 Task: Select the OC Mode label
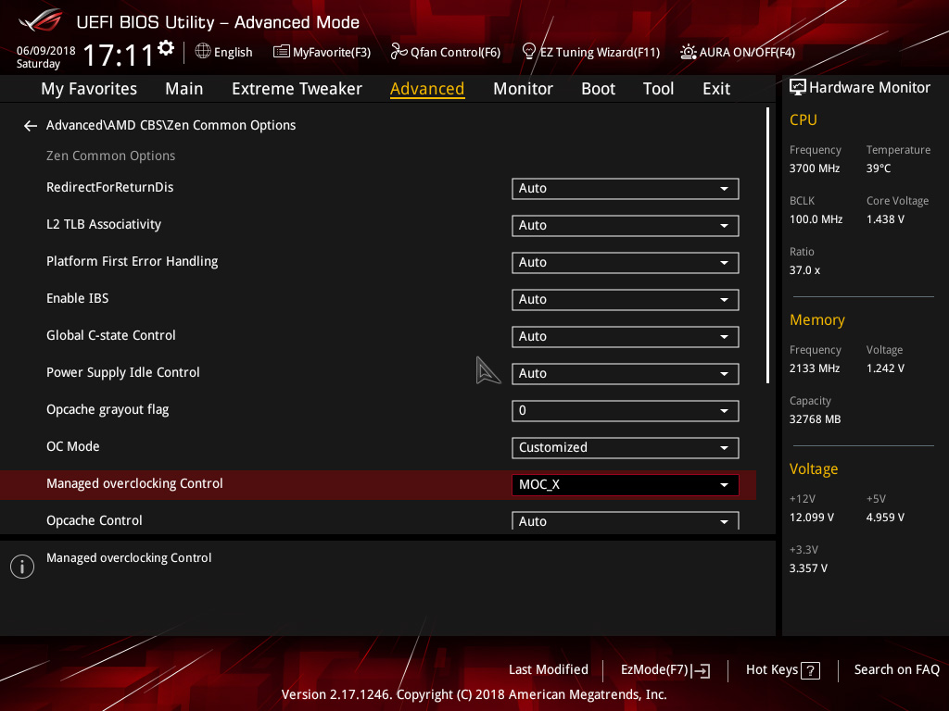pos(72,447)
